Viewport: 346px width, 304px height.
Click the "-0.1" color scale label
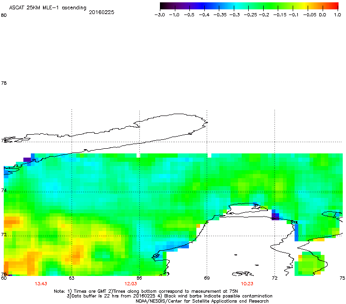(x=294, y=15)
